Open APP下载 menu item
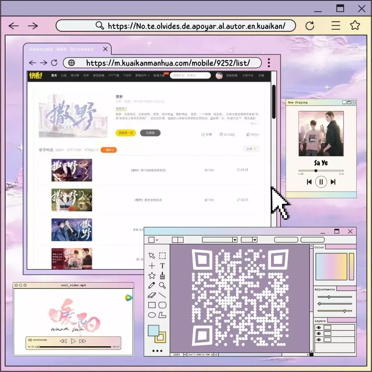The height and width of the screenshot is (372, 372). click(114, 75)
